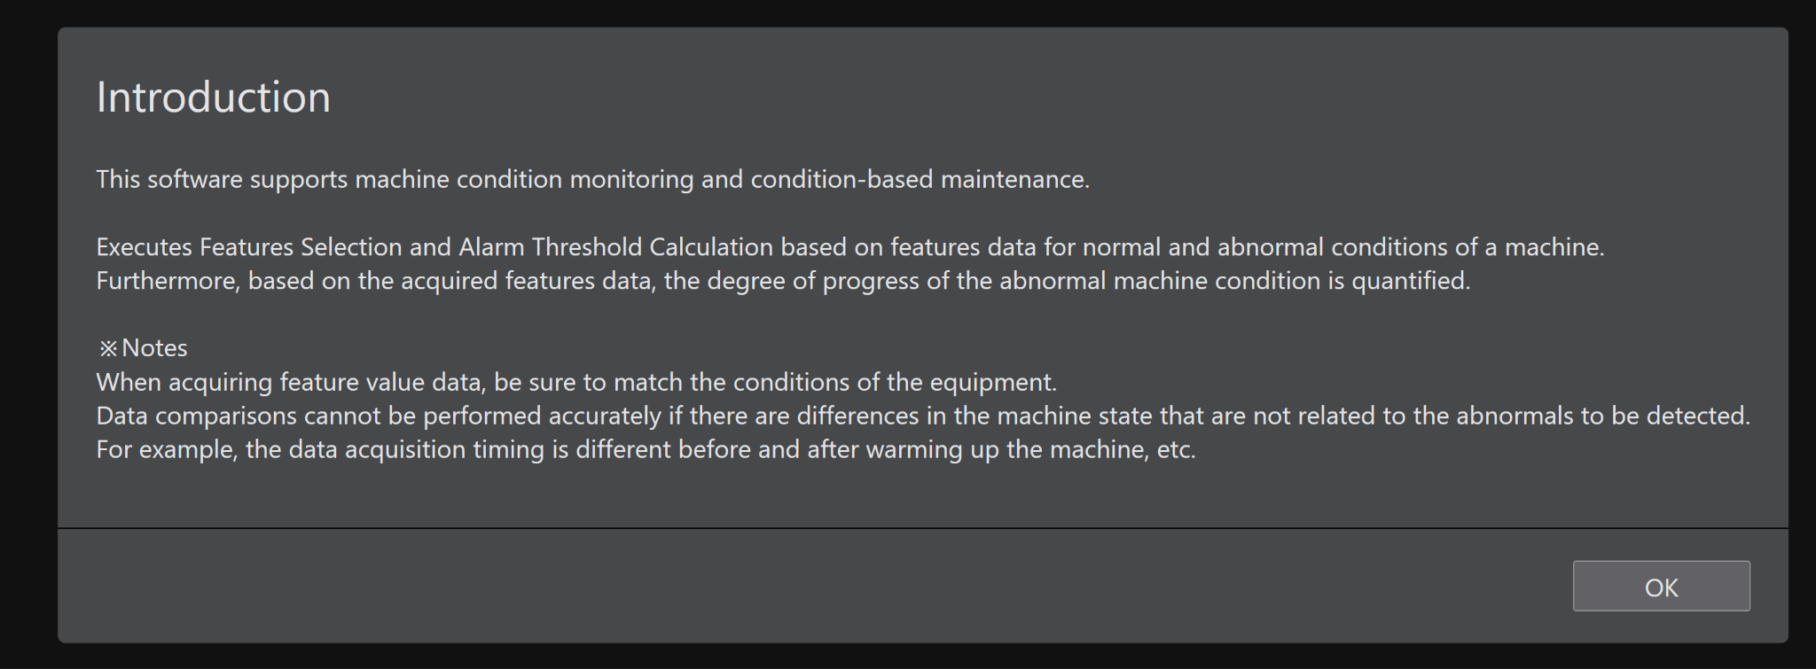Click the words "For example"
The height and width of the screenshot is (669, 1816).
pyautogui.click(x=166, y=450)
